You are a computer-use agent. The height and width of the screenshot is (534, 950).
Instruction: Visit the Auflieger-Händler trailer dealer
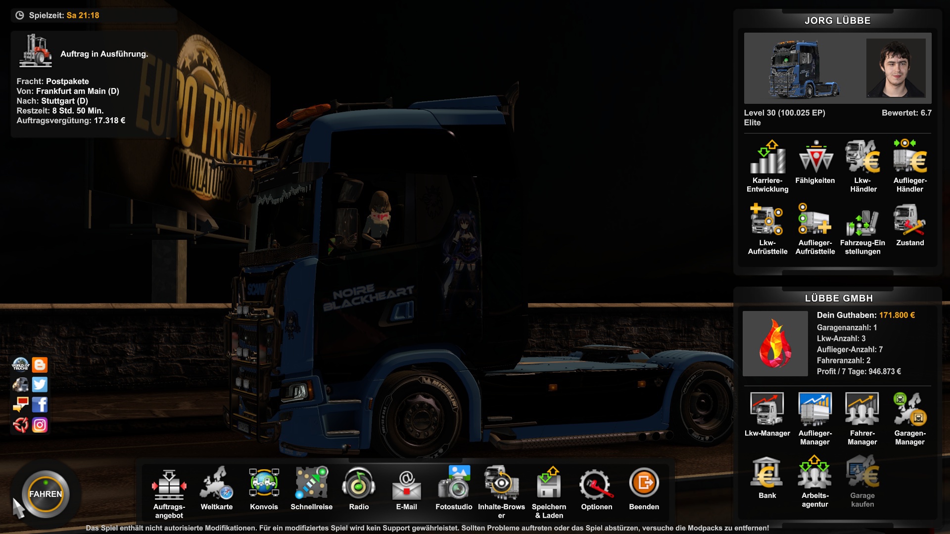(x=910, y=166)
